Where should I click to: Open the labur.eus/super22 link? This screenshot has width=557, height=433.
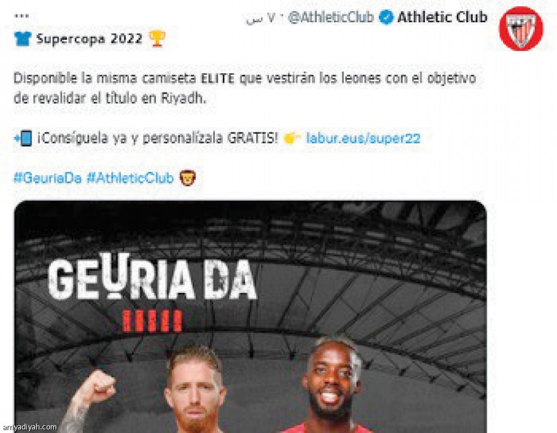[363, 138]
